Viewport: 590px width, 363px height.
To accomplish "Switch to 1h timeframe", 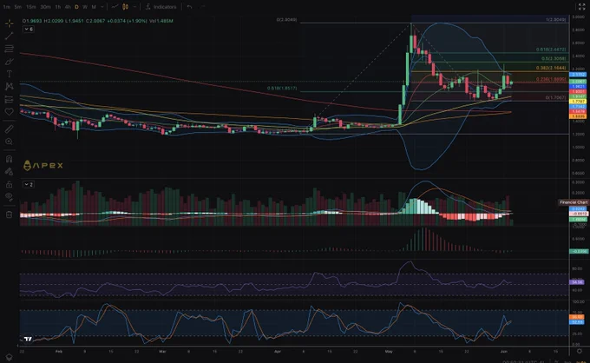I will pos(58,7).
